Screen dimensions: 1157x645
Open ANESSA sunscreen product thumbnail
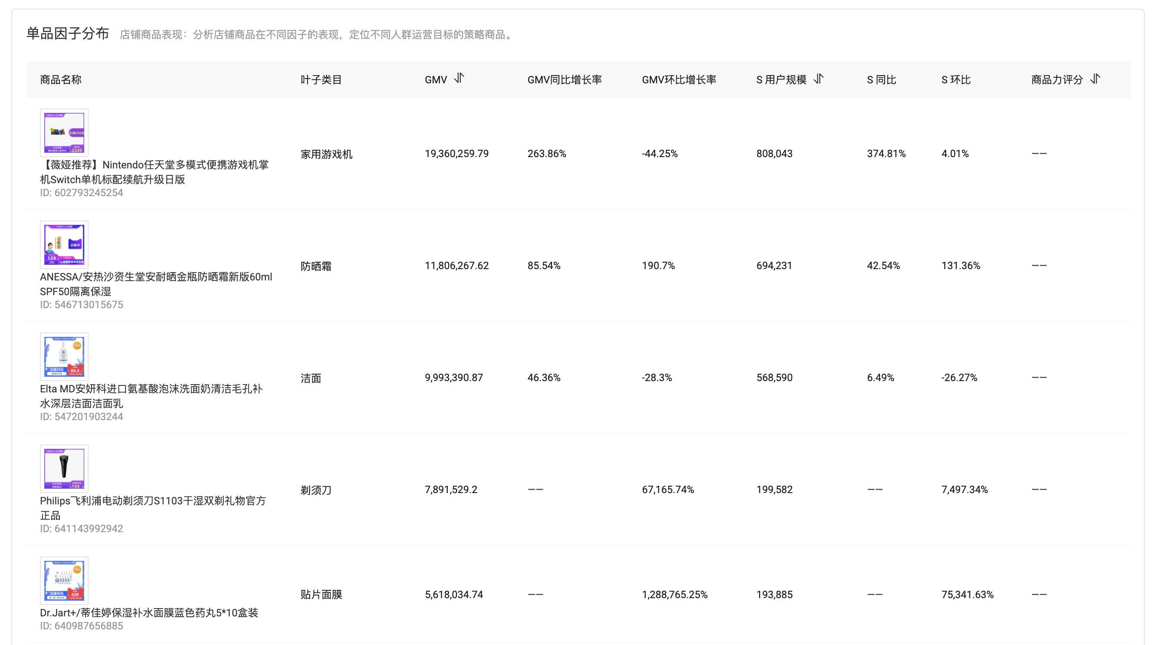tap(64, 245)
